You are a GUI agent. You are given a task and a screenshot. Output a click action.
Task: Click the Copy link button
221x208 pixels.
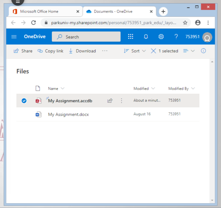click(50, 51)
